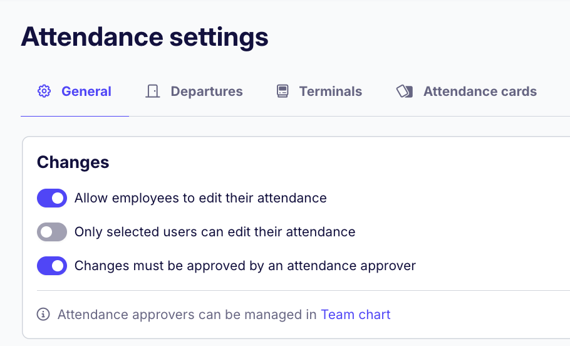The height and width of the screenshot is (346, 570).
Task: Click the gear icon on the General tab
Action: tap(44, 92)
